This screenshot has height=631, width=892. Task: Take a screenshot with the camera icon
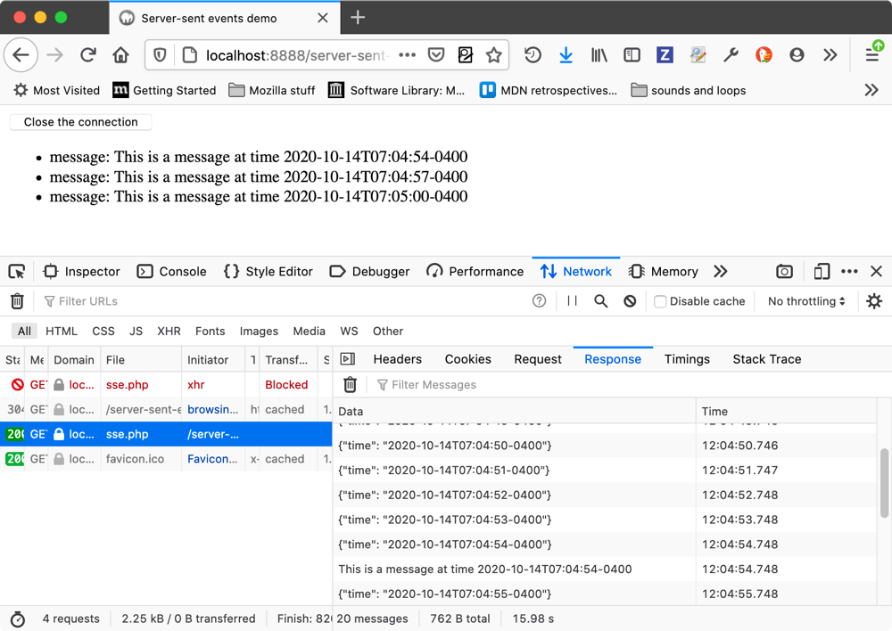tap(784, 272)
